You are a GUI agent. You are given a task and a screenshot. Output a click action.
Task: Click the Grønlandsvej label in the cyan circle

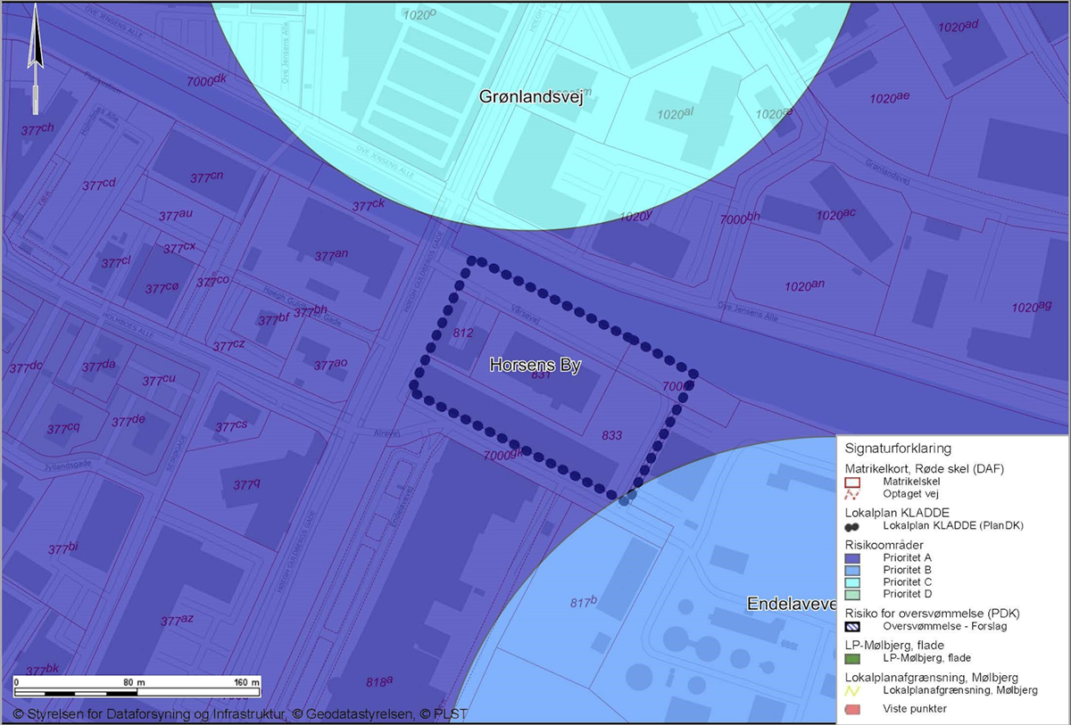tap(530, 98)
